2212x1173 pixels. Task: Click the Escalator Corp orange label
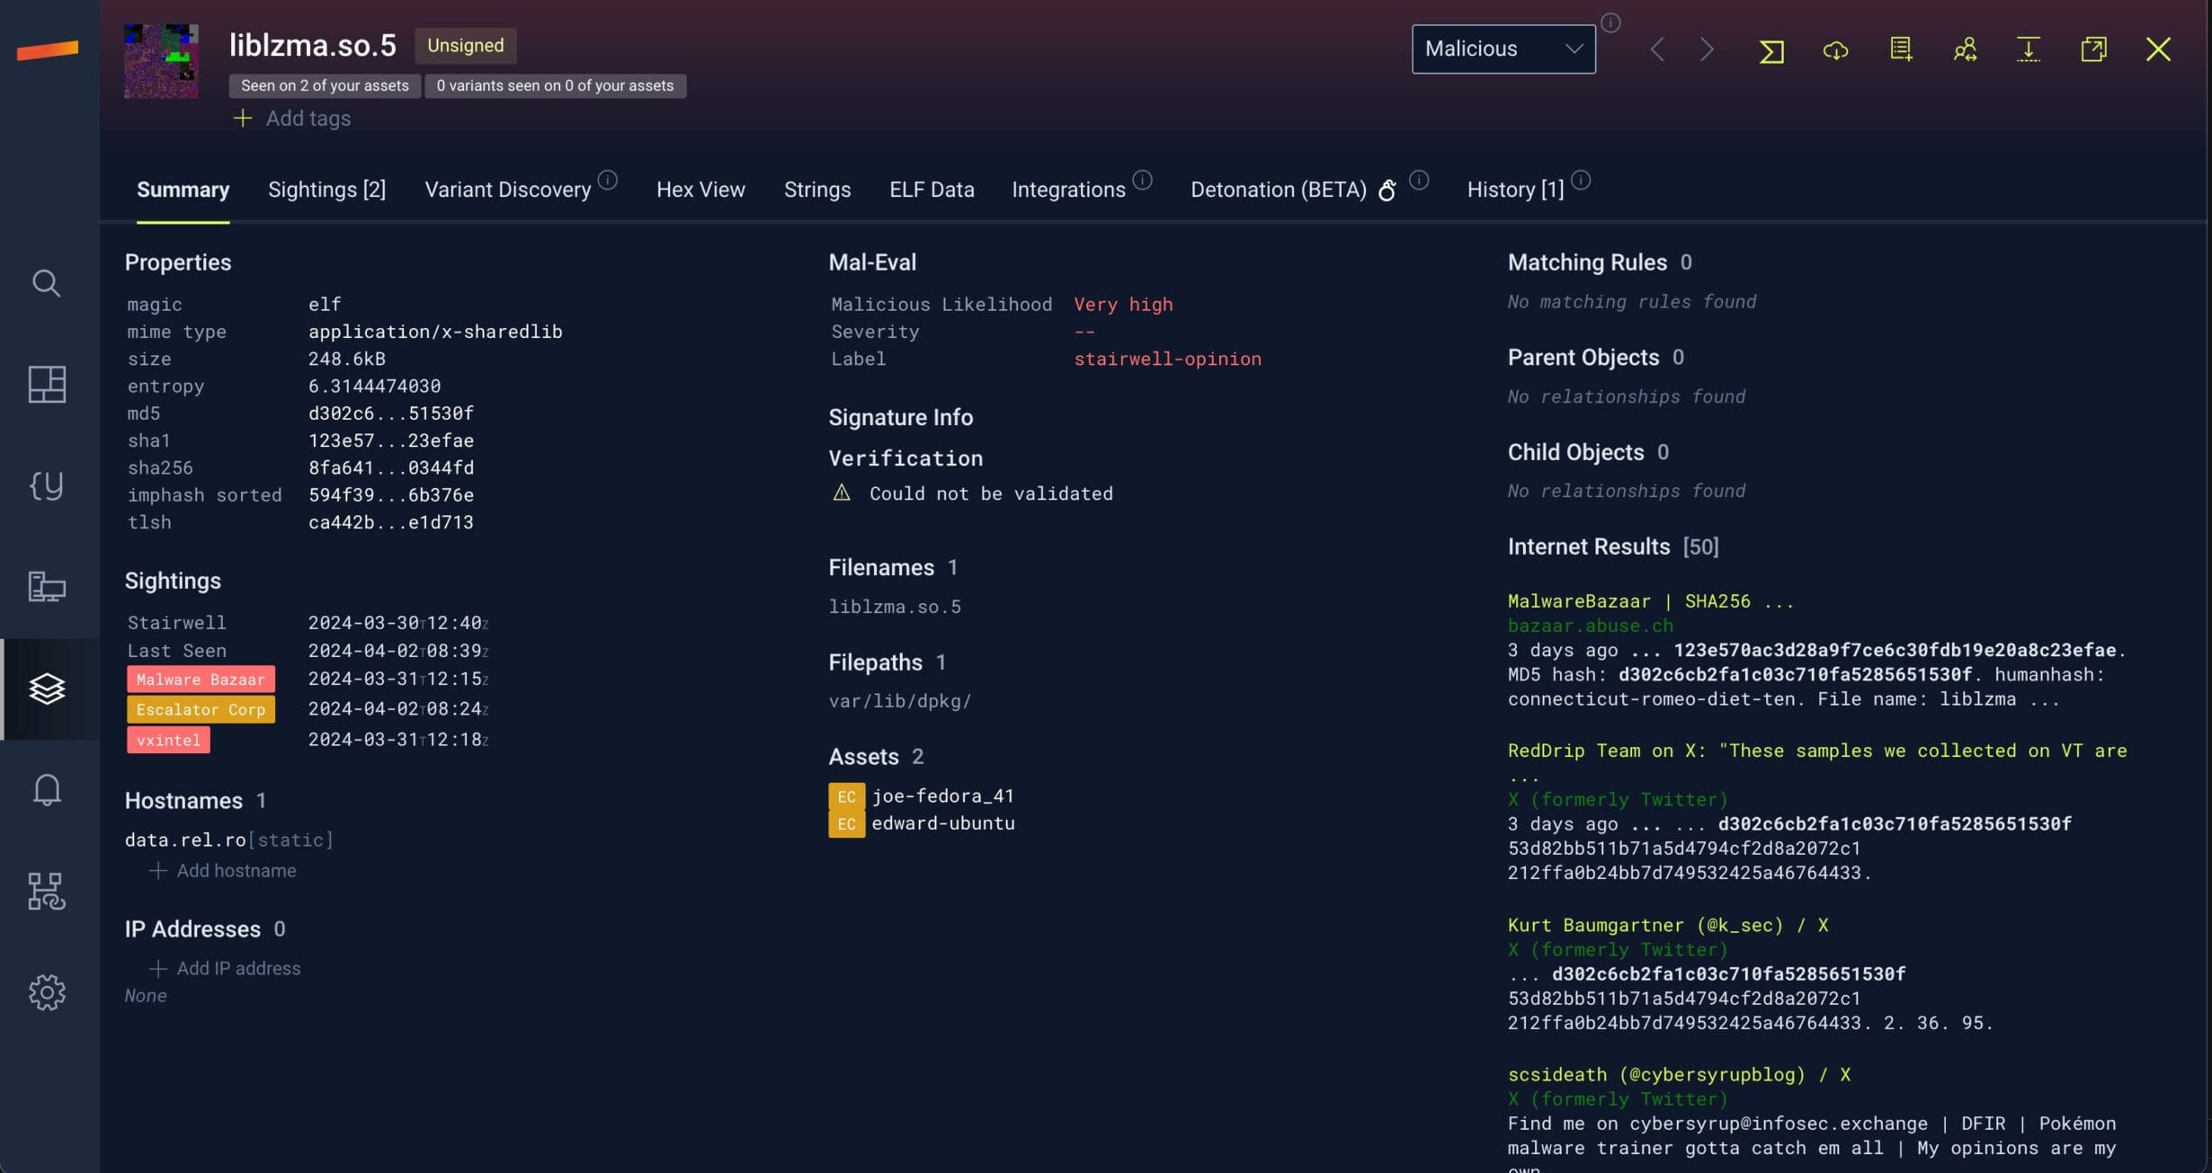[201, 709]
